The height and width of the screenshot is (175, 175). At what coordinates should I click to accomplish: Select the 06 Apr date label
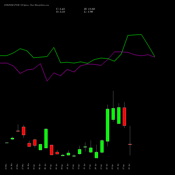point(45,167)
